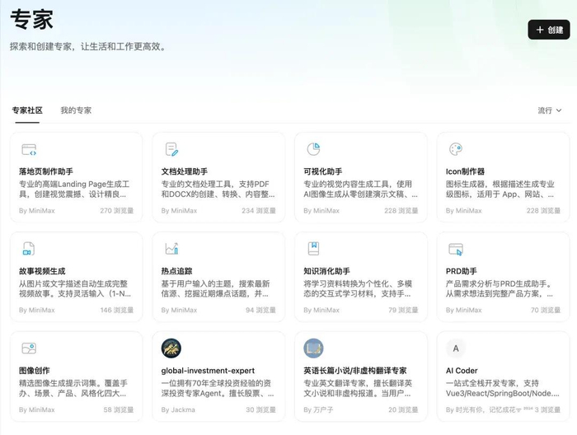Switch to the 我的专家 tab

[x=76, y=110]
